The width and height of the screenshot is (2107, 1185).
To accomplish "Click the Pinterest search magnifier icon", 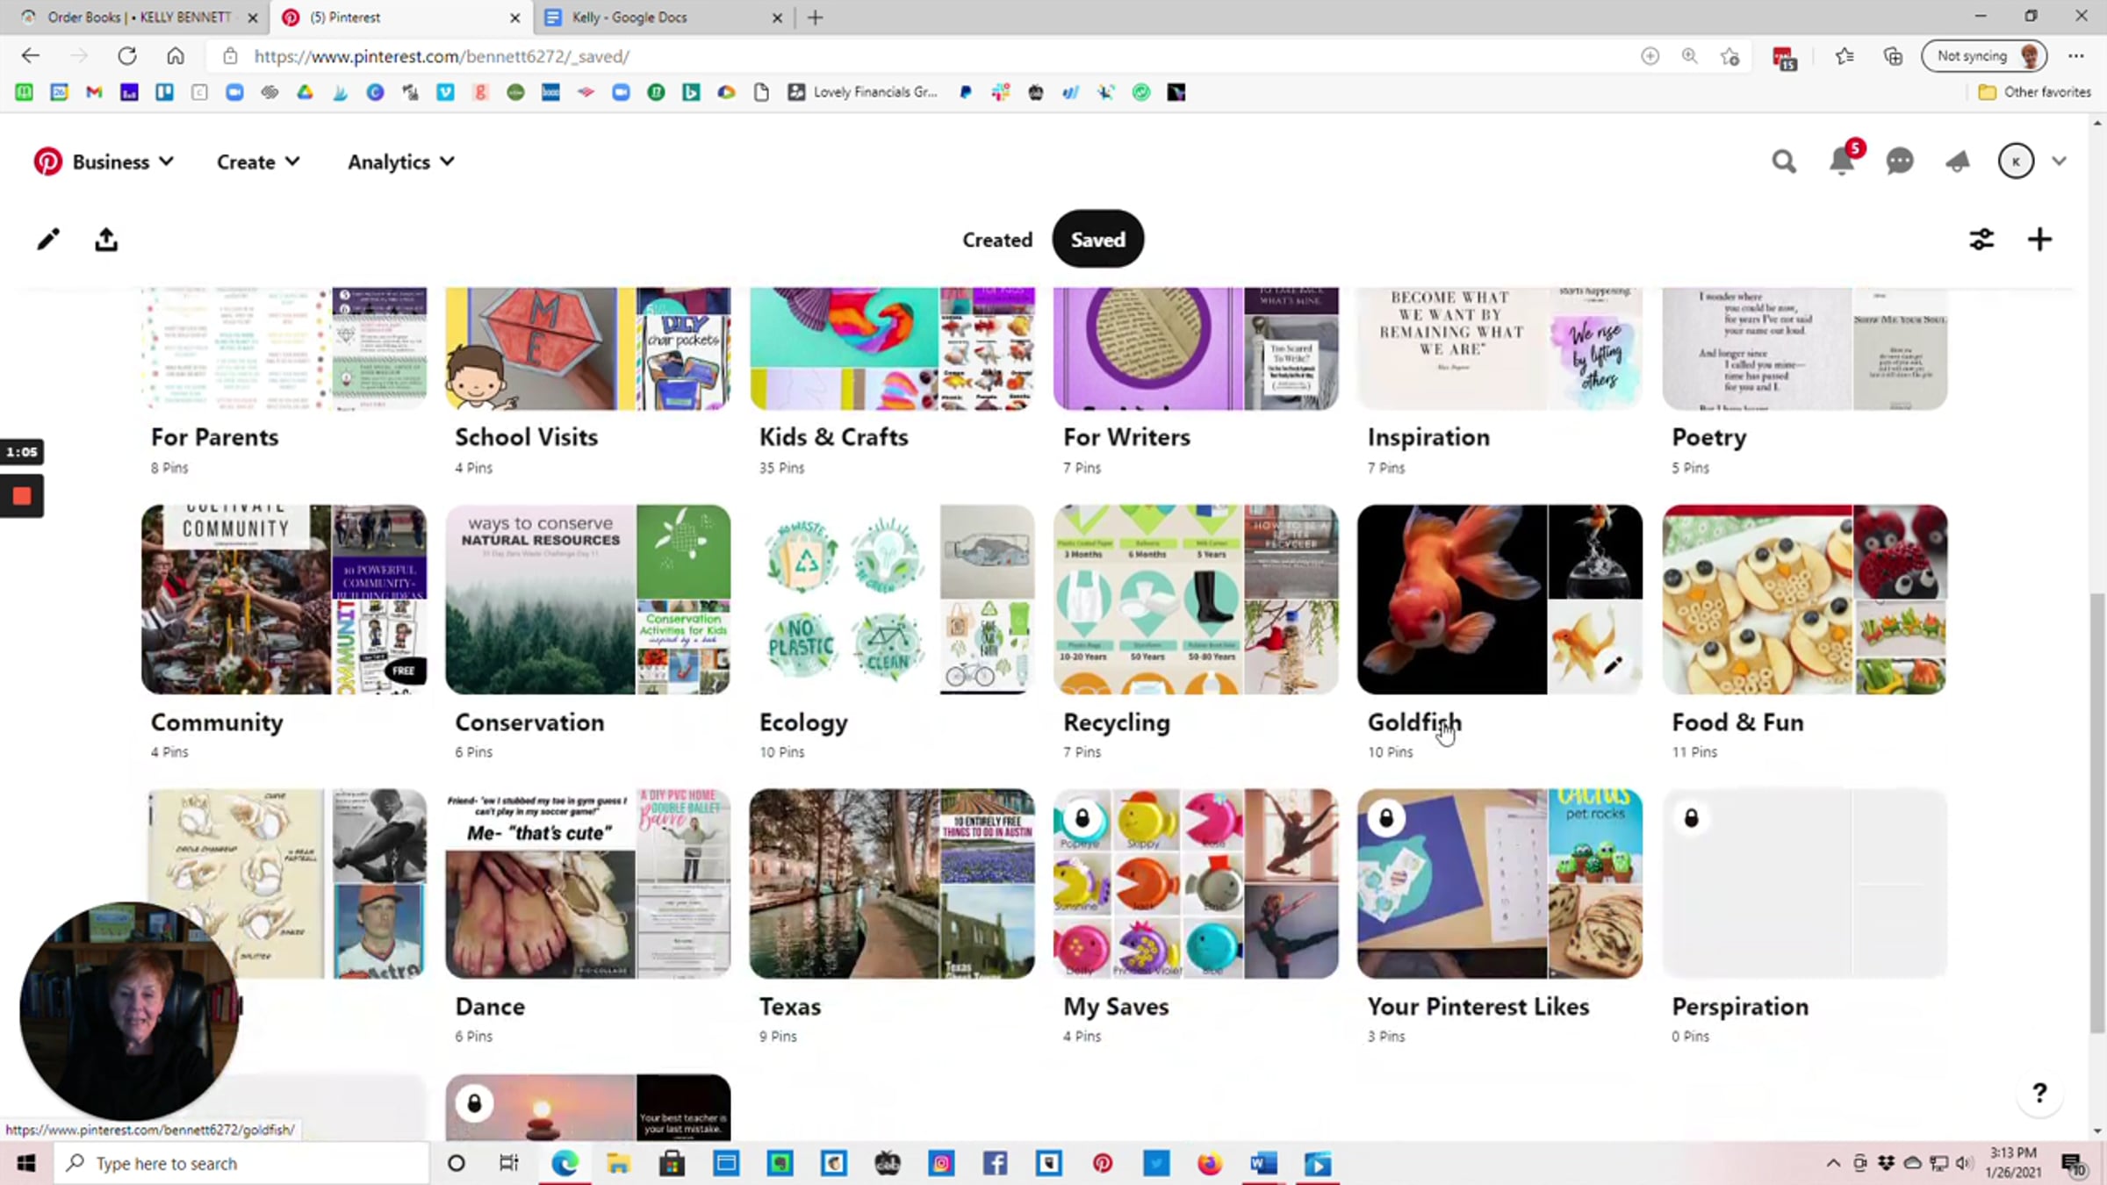I will click(1783, 162).
